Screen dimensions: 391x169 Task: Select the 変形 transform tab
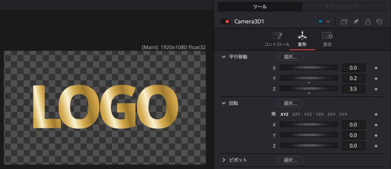coord(302,39)
